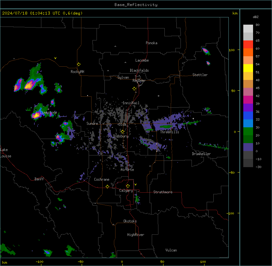Click the Strathmore label
This screenshot has height=266, width=272.
(163, 192)
